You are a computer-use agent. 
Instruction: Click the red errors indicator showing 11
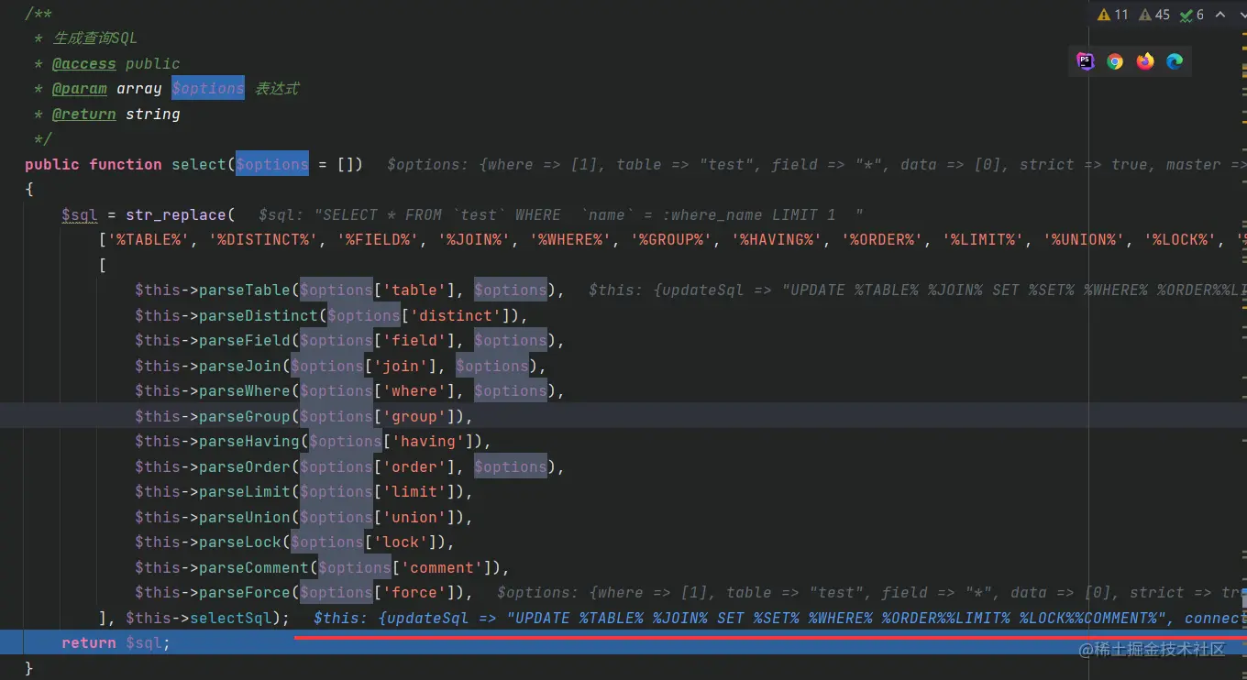pyautogui.click(x=1112, y=15)
